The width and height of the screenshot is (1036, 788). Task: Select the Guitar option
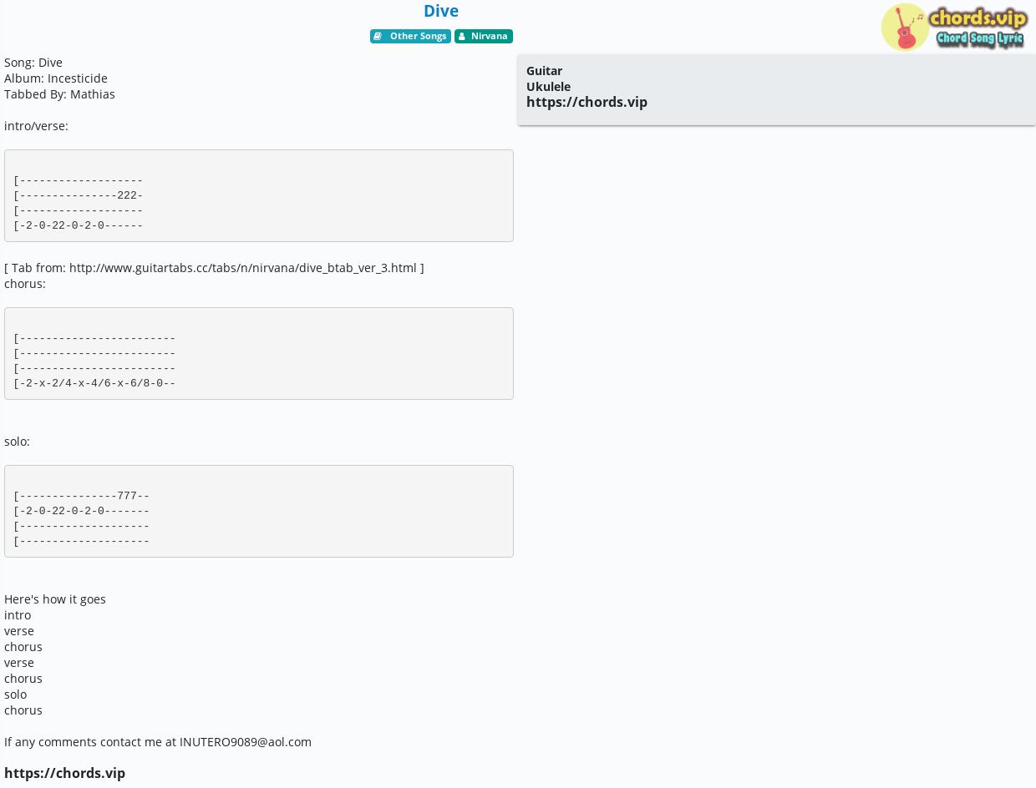click(544, 71)
